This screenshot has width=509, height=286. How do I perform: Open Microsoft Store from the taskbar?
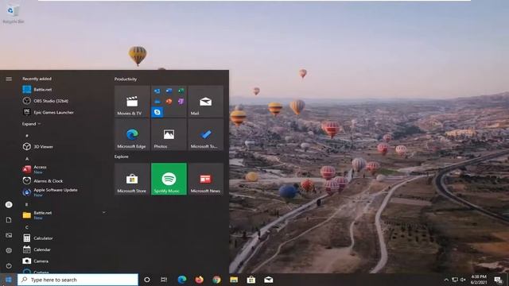pyautogui.click(x=251, y=280)
